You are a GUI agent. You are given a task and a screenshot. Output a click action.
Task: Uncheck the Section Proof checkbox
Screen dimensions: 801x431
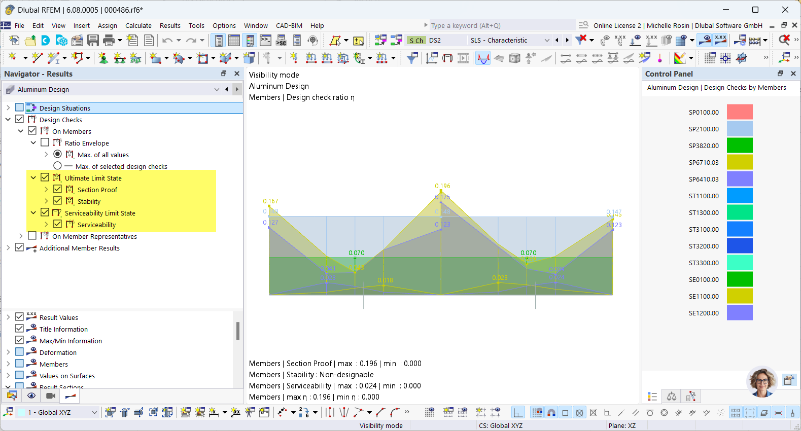(57, 189)
